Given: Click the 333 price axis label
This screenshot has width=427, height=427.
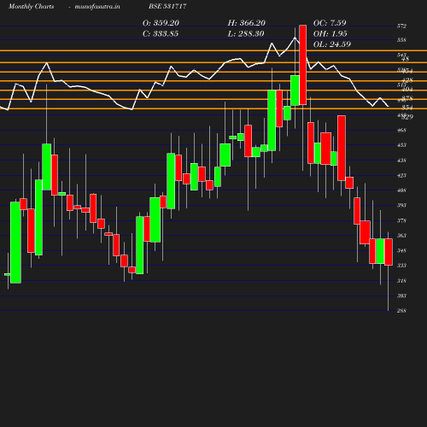Looking at the screenshot, I should tap(401, 266).
